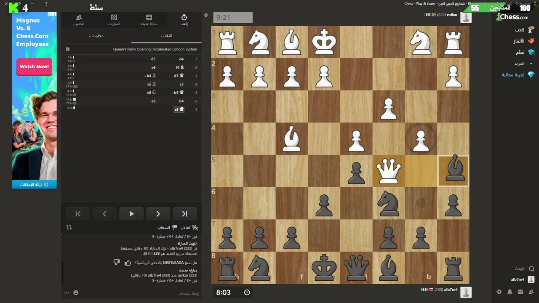Viewport: 539px width, 303px height.
Task: Select black's move e6 in the move list
Action: pos(153,67)
